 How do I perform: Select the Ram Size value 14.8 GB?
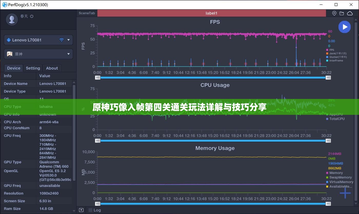46,209
